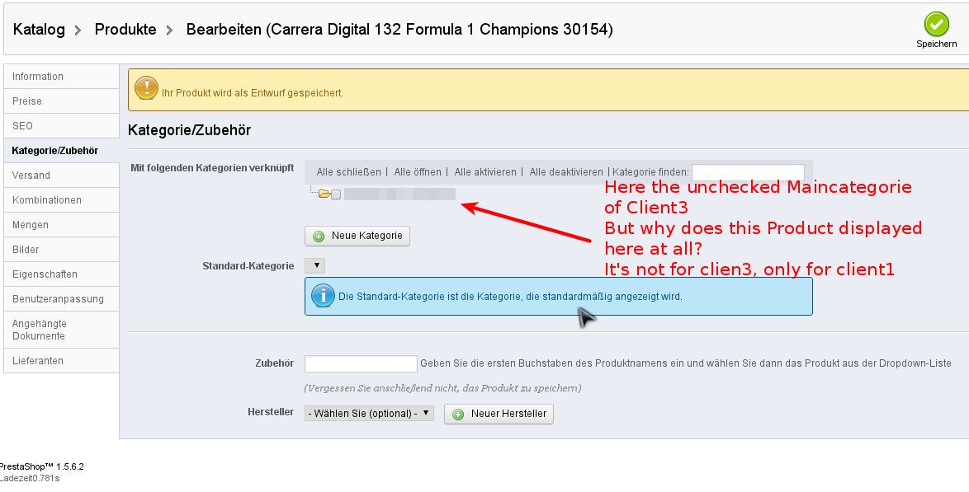Click the blurred main category name
Viewport: 969px width, 492px height.
[x=399, y=194]
